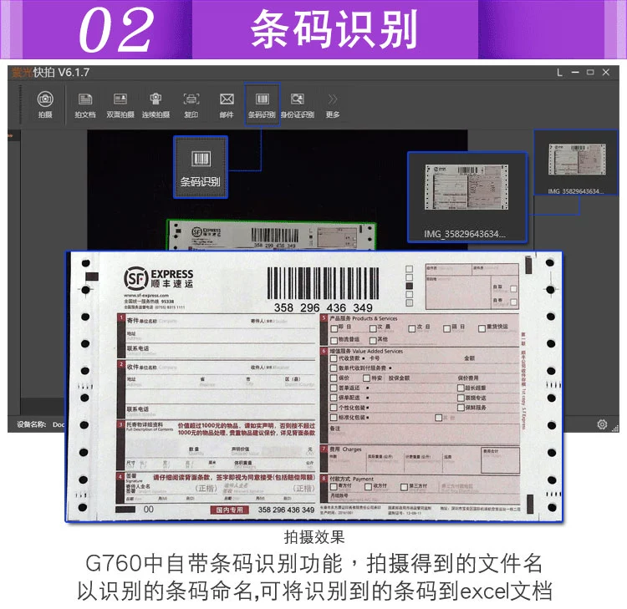Open the 双面拍摄 double-sided capture tool
627x609 pixels.
point(120,104)
